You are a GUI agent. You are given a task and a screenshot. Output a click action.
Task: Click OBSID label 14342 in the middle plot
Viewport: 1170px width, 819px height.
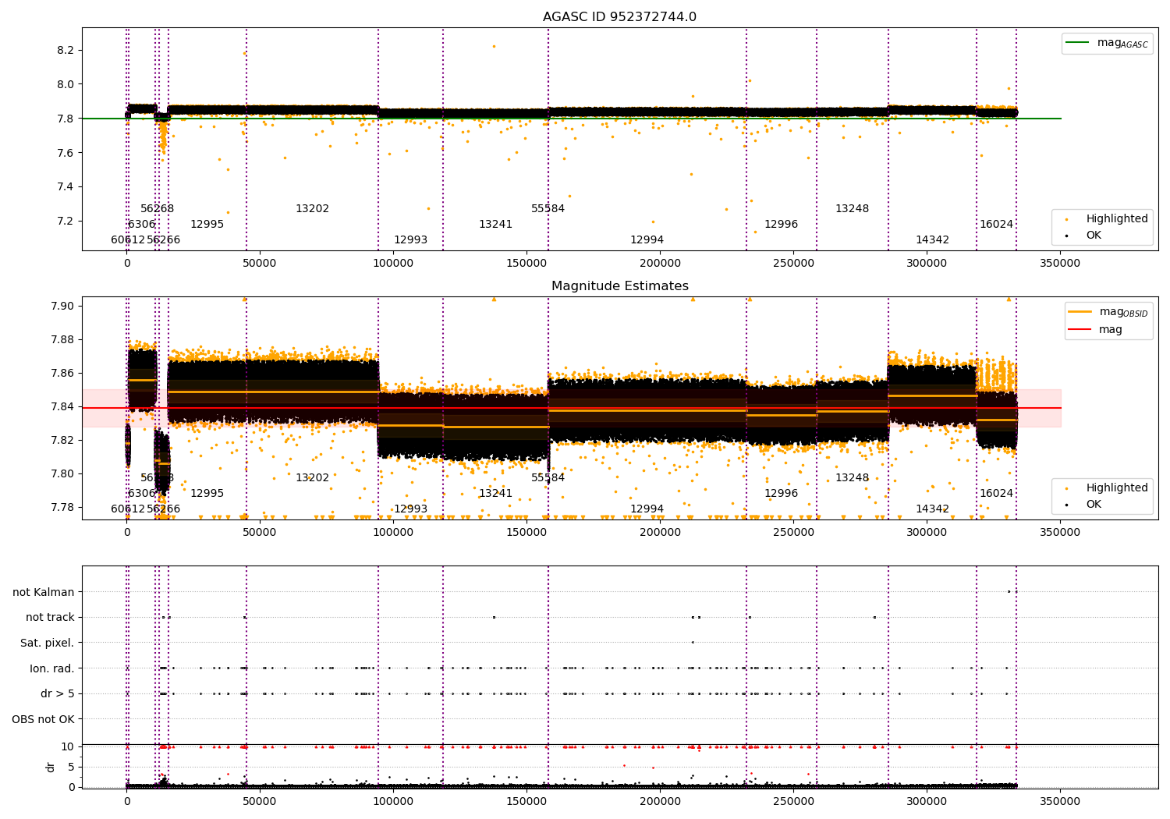coord(933,509)
